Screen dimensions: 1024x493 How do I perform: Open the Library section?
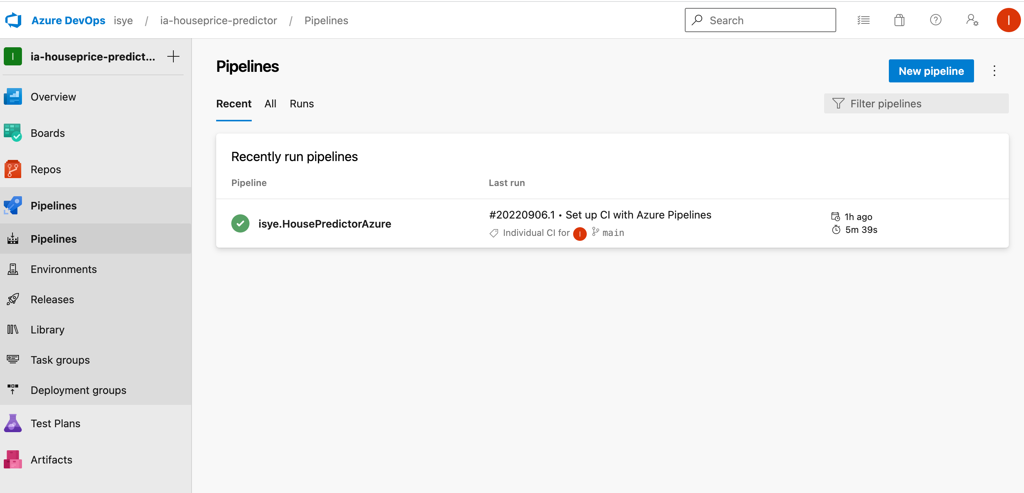point(47,329)
